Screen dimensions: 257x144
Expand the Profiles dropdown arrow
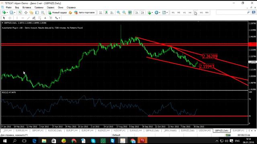point(14,13)
